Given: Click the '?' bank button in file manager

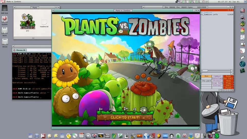Looking at the screenshot, I should pos(220,90).
